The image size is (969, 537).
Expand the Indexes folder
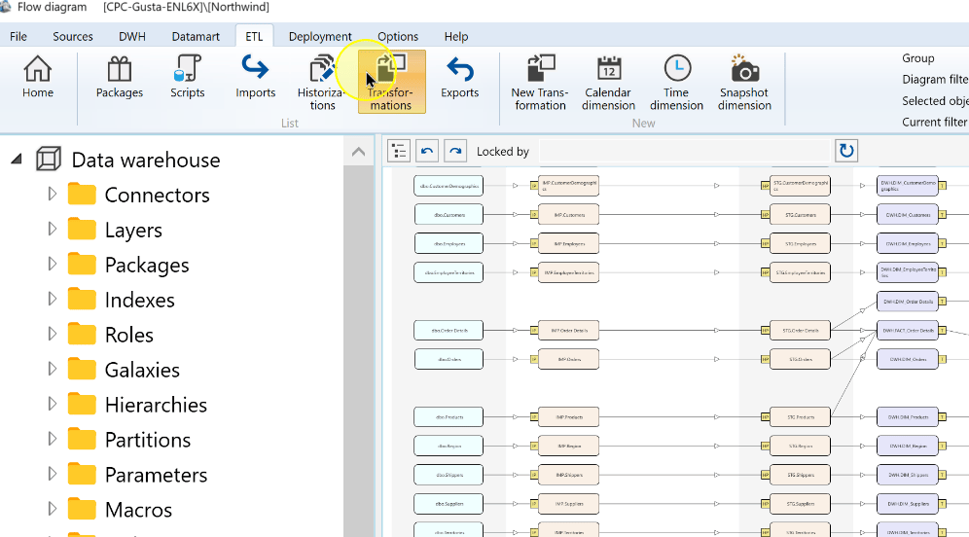click(x=52, y=299)
